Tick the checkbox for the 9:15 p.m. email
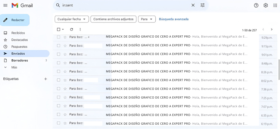 pyautogui.click(x=59, y=46)
